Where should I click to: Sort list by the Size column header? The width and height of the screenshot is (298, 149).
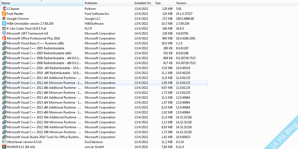coord(164,3)
